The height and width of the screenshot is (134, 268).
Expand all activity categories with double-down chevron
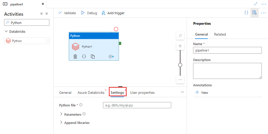[42, 14]
